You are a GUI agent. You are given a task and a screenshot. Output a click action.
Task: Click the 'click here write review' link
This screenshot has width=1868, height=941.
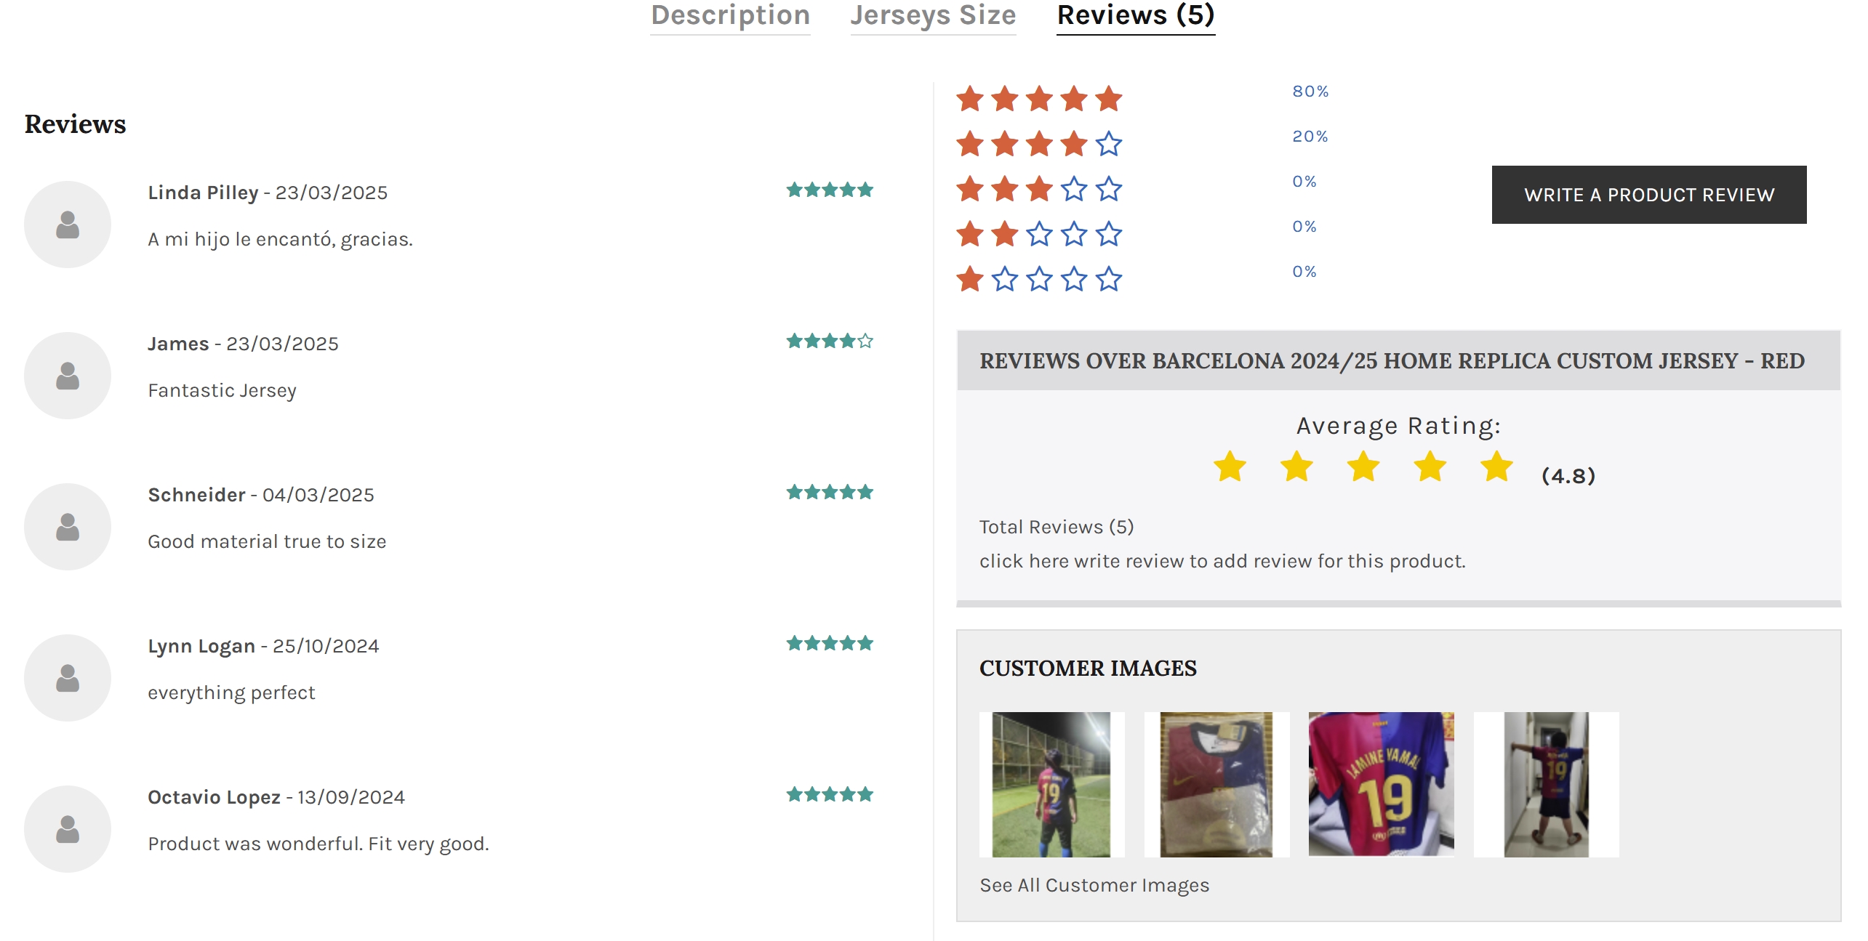(x=1222, y=561)
